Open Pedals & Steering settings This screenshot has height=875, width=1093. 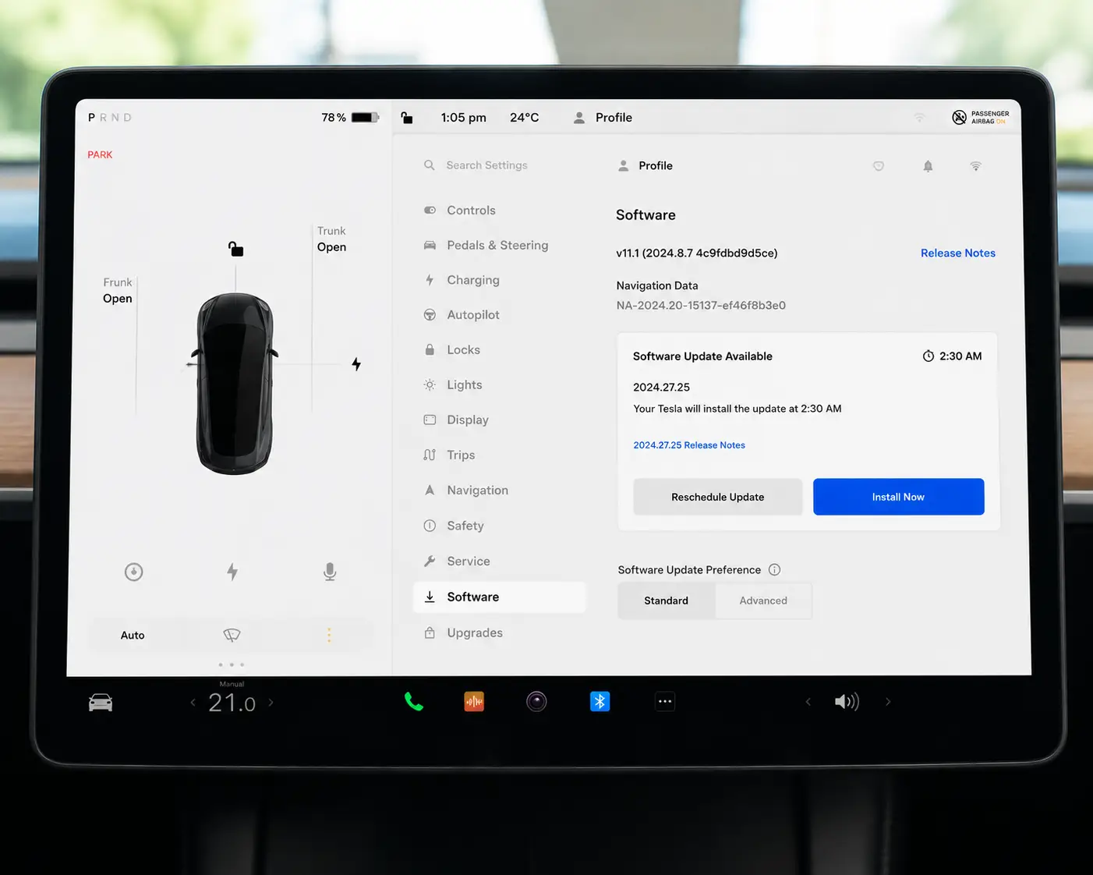(x=499, y=246)
